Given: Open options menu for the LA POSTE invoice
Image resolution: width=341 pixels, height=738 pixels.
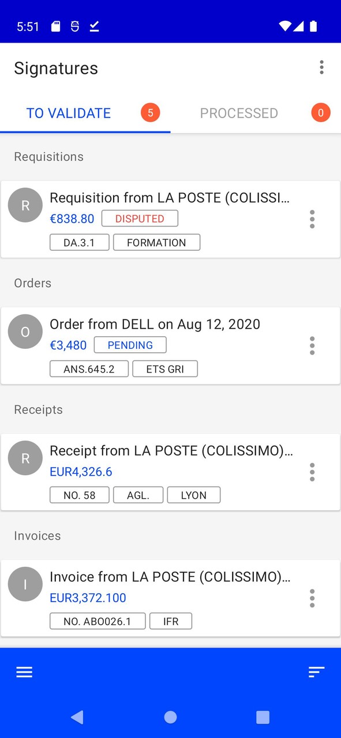Looking at the screenshot, I should tap(312, 598).
